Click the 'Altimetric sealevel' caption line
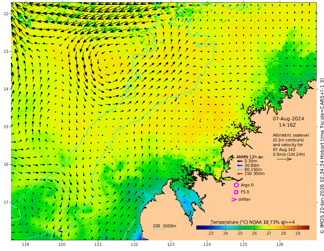The image size is (324, 251). point(291,135)
